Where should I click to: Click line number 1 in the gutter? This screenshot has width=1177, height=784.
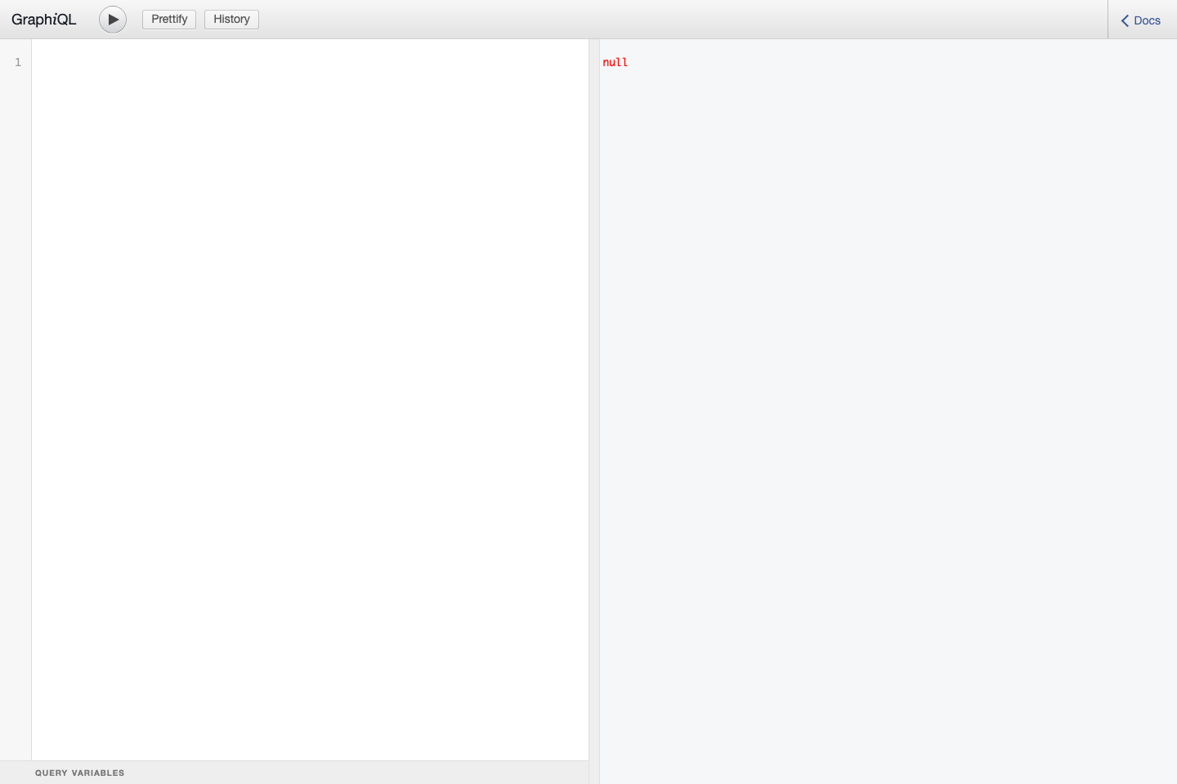point(17,61)
